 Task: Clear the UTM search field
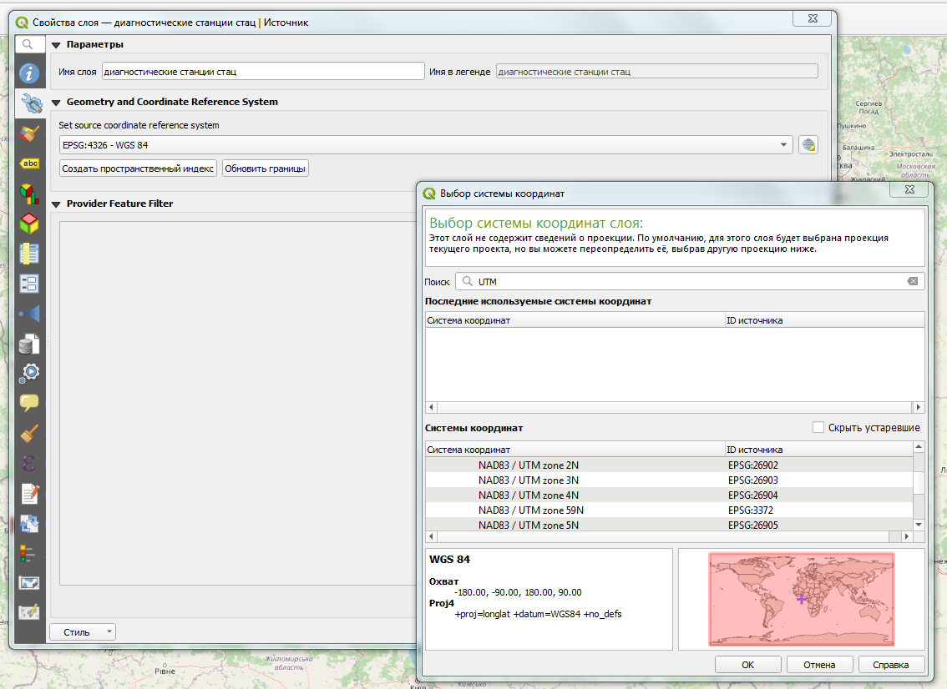[913, 282]
